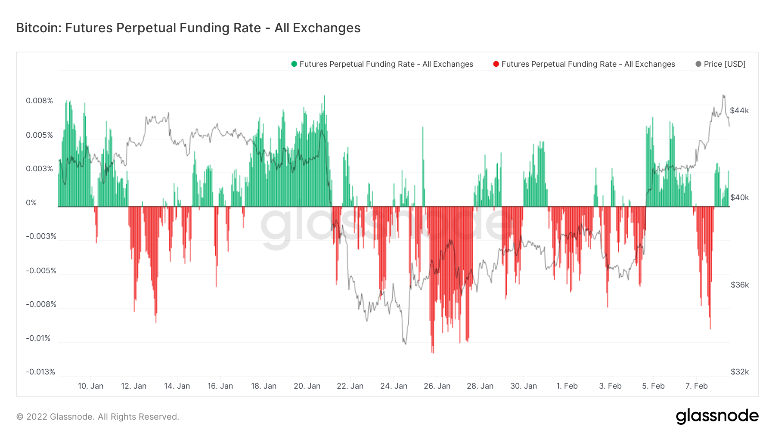This screenshot has width=775, height=436.
Task: Click the Price [USD] legend text
Action: 725,64
